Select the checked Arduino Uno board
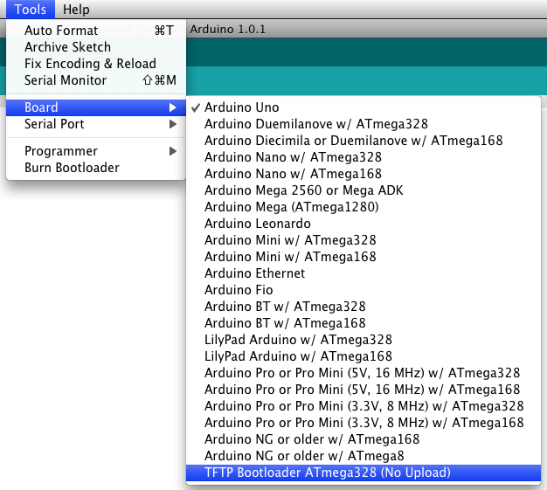547x490 pixels. click(x=364, y=107)
